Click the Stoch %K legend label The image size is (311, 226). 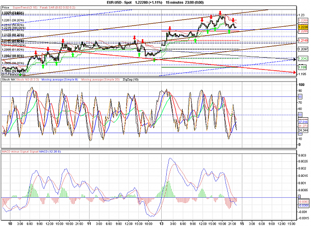pyautogui.click(x=8, y=79)
